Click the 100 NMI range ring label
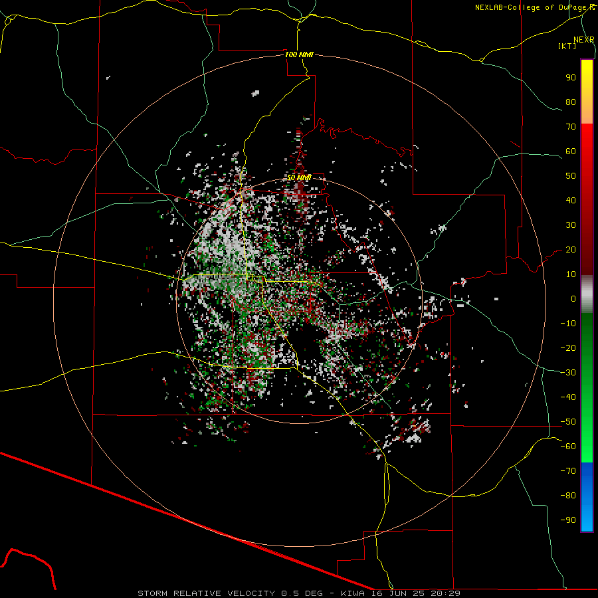598x598 pixels. click(299, 54)
